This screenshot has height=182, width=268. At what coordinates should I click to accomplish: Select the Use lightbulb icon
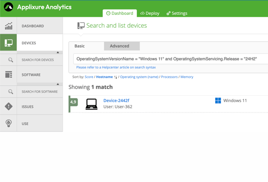point(8,123)
